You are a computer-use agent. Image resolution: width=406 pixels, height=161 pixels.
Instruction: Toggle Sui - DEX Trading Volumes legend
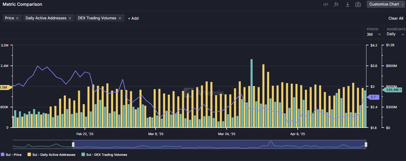[x=105, y=155]
